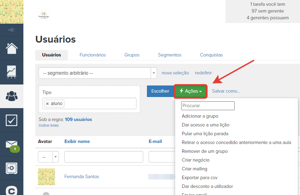Choose 'Exportar para csv' from actions menu
The height and width of the screenshot is (195, 300).
pos(199,177)
